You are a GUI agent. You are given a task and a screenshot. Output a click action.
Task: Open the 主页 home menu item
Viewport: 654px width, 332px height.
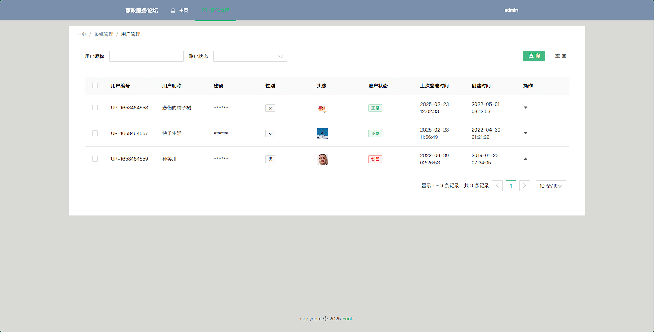coord(180,10)
